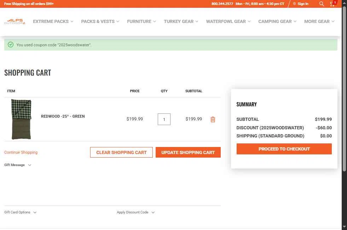Click the Free Shipping banner text

[29, 4]
